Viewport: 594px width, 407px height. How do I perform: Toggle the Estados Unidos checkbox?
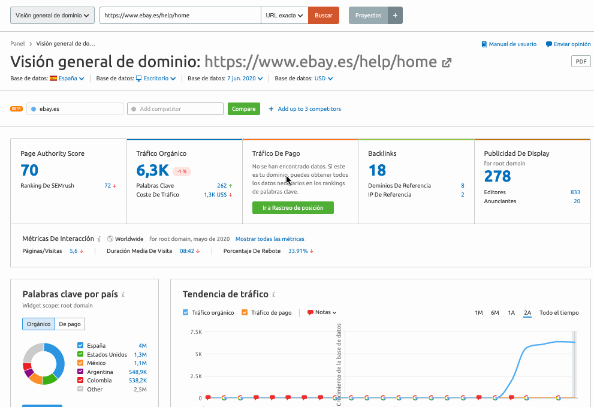(80, 354)
